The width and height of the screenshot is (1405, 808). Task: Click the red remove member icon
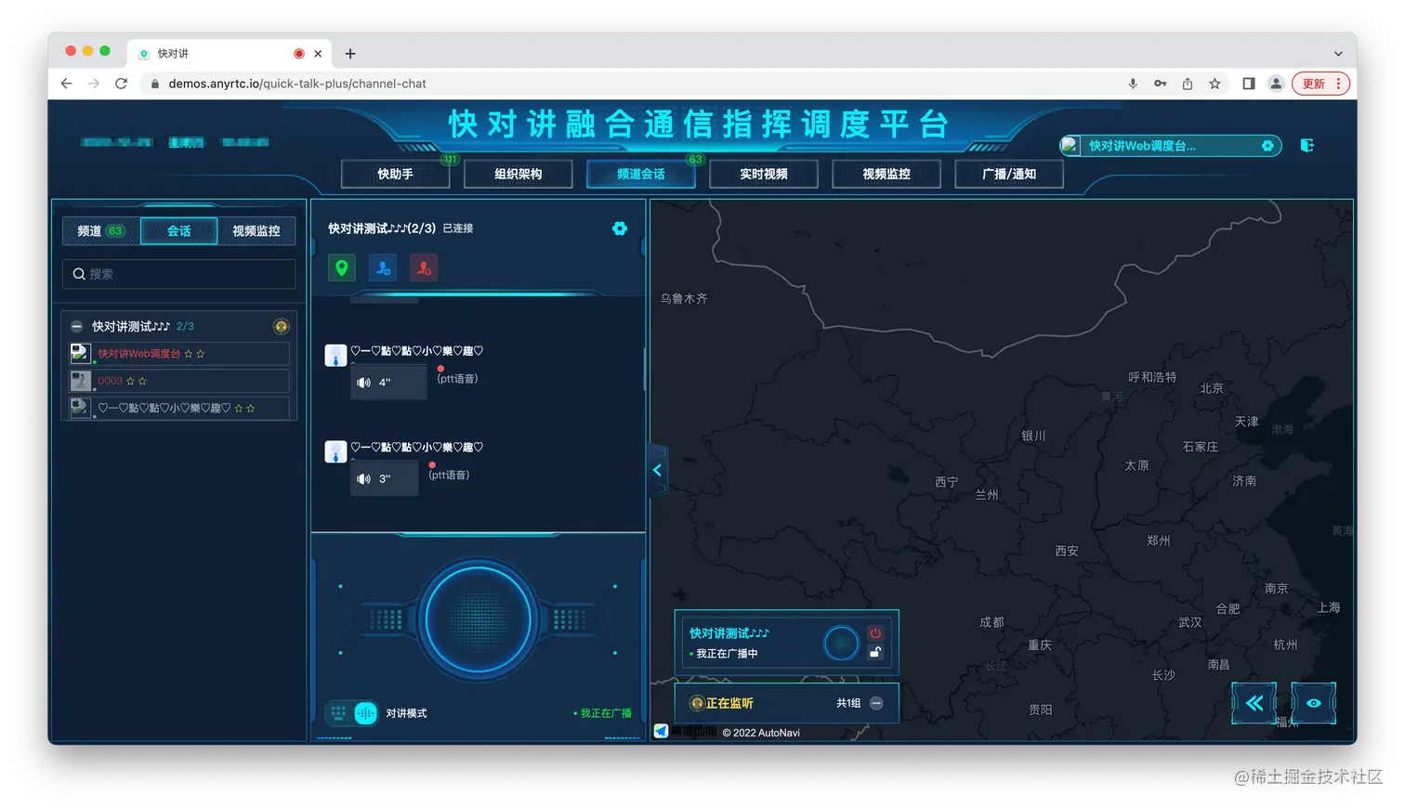pyautogui.click(x=424, y=268)
